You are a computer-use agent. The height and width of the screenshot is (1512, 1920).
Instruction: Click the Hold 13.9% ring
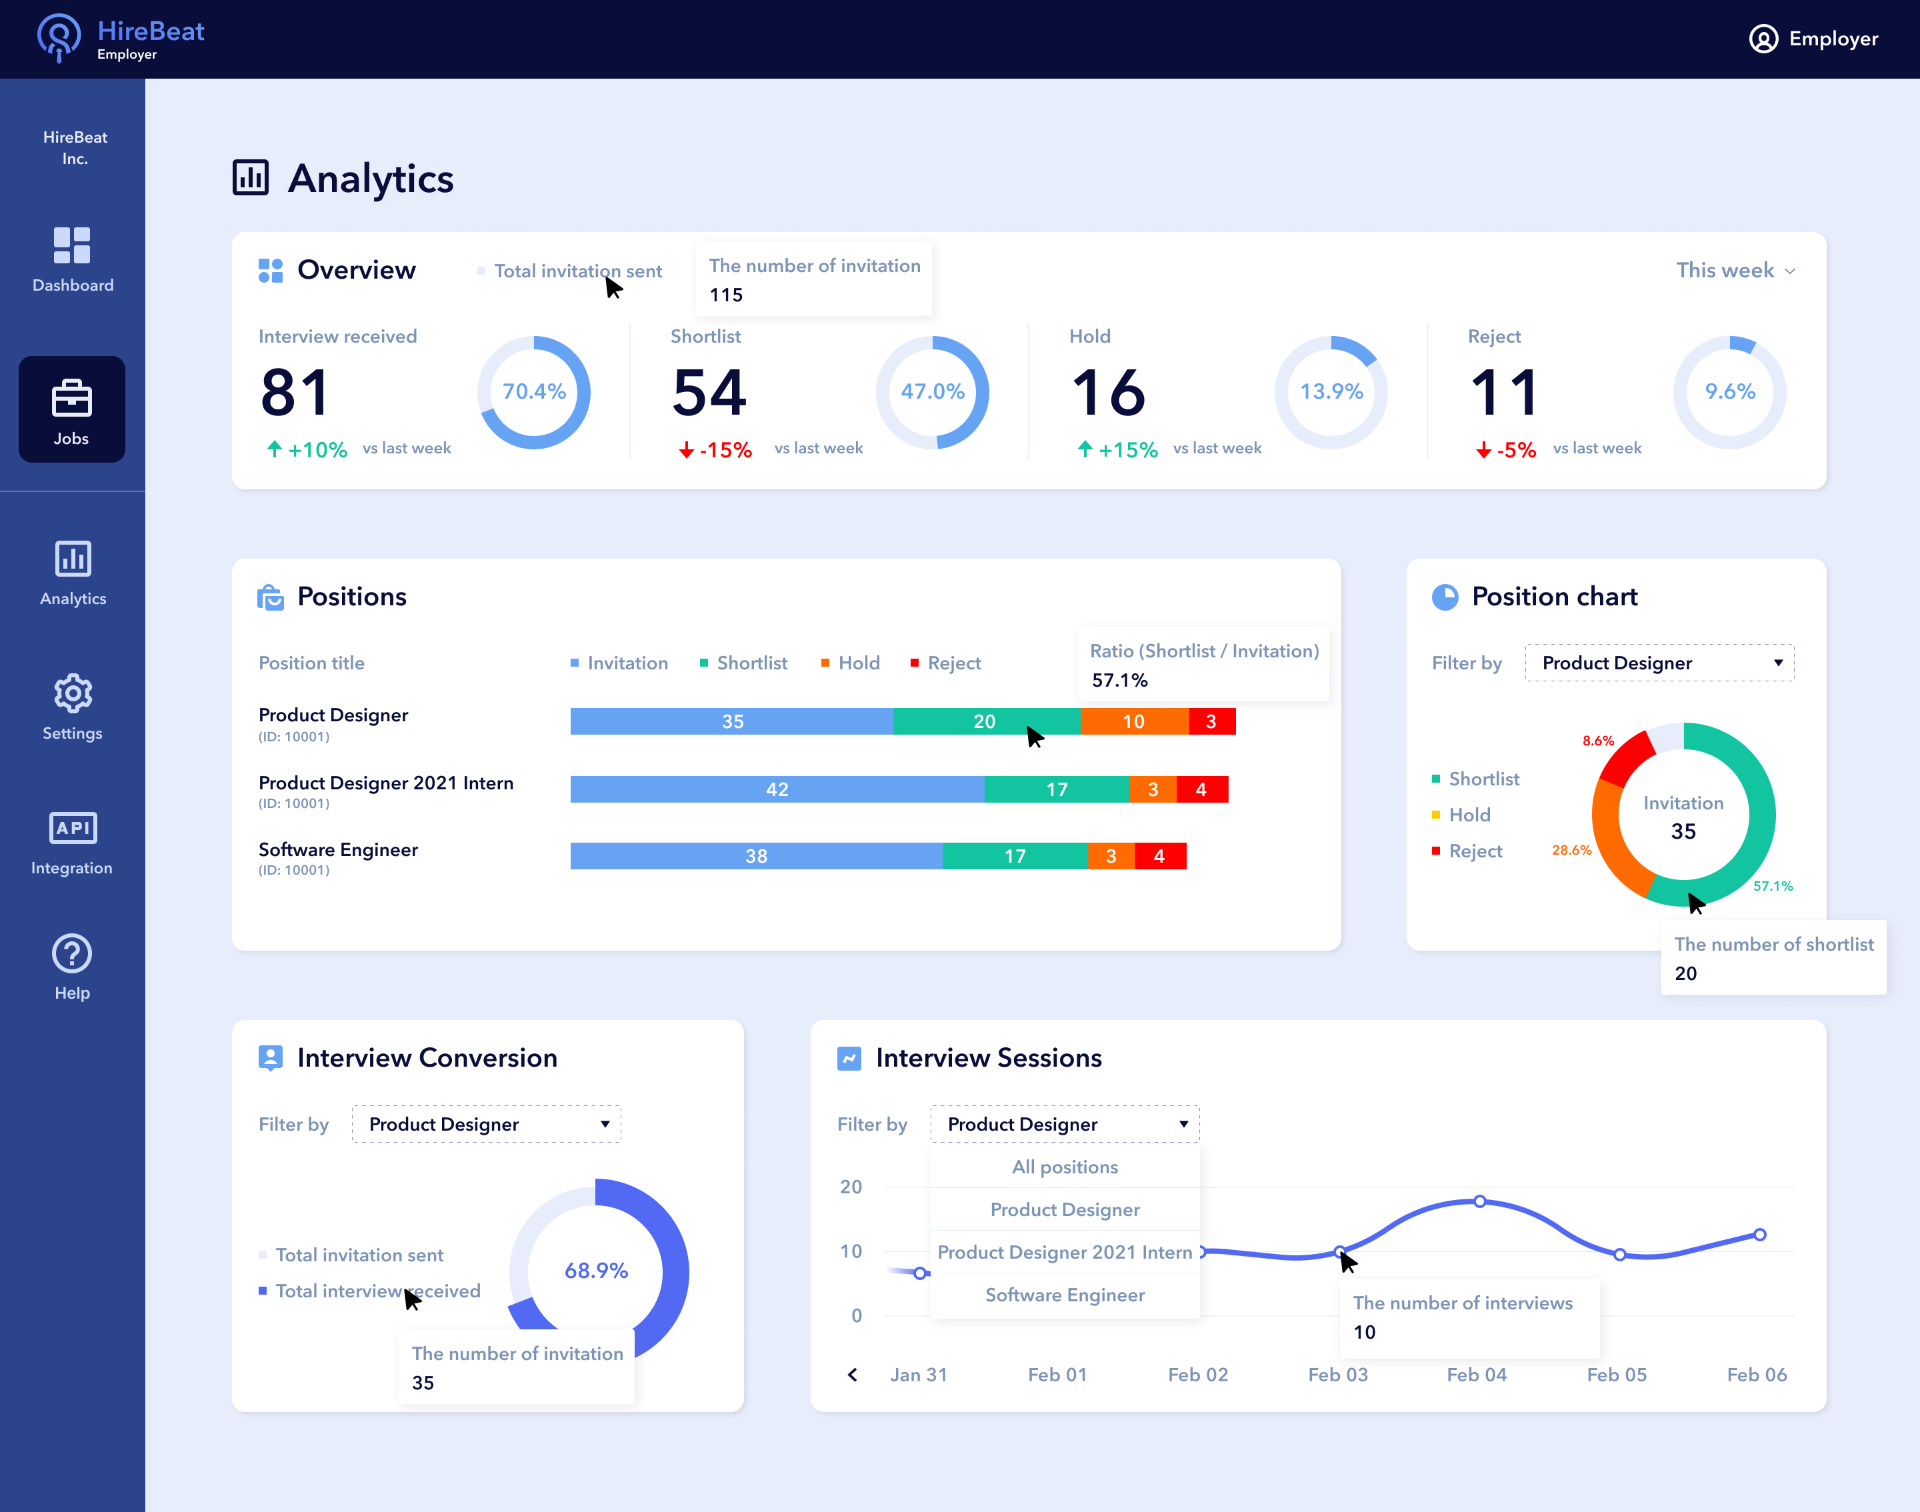tap(1331, 392)
